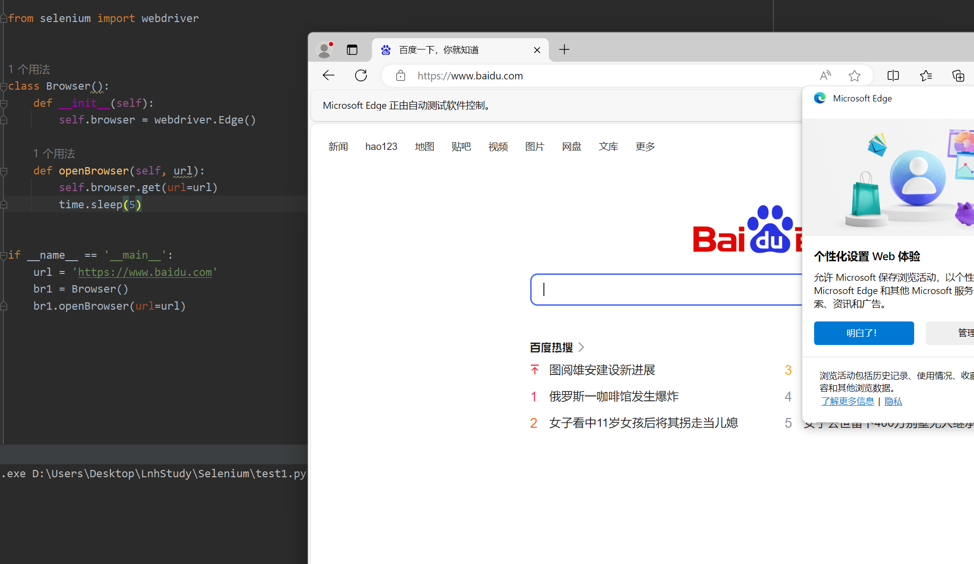The width and height of the screenshot is (974, 564).
Task: Open hot search 图阅雄安建设新进展
Action: (602, 370)
